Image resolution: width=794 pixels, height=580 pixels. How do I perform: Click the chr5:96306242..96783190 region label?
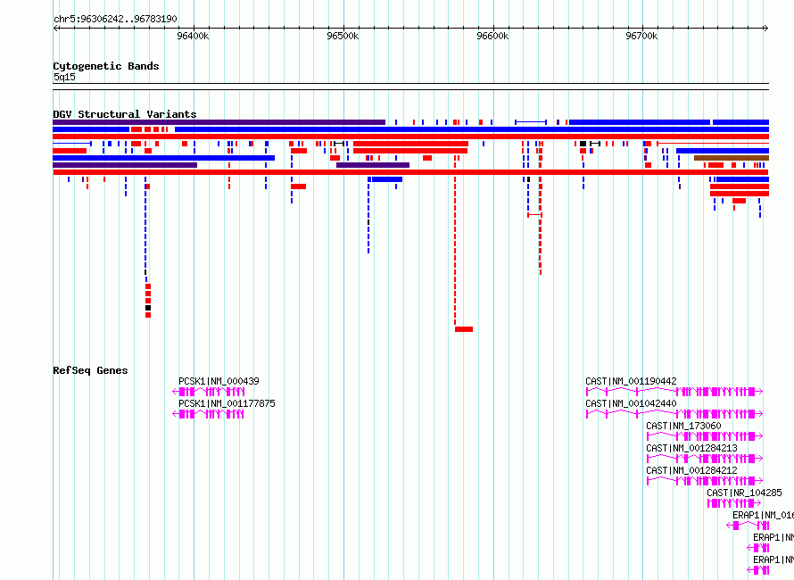[x=115, y=20]
